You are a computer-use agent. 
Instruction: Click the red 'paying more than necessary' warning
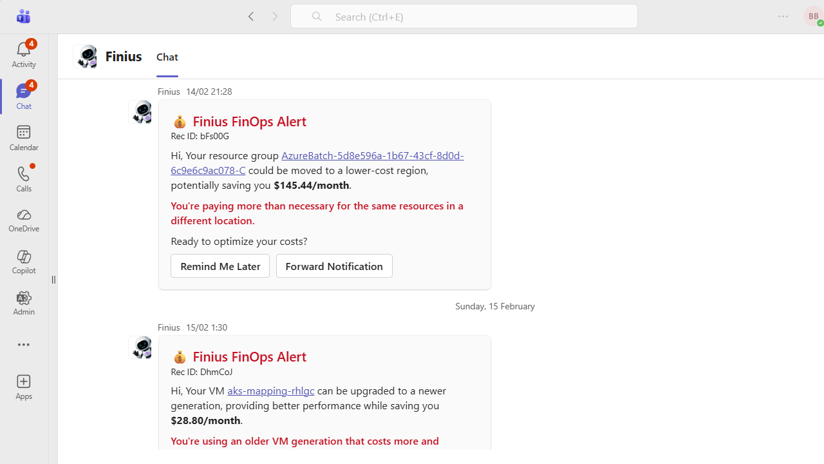(x=317, y=213)
